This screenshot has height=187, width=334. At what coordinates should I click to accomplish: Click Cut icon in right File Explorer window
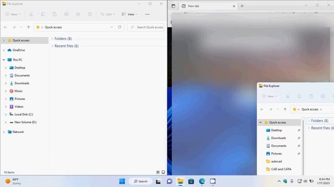pyautogui.click(x=288, y=96)
